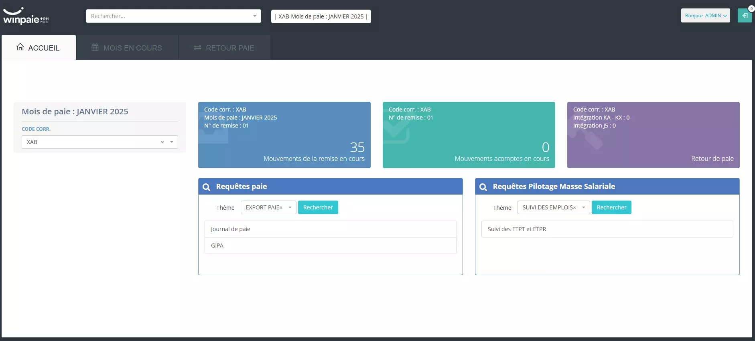This screenshot has height=341, width=755.
Task: Click the notification badge showing 0
Action: [751, 8]
